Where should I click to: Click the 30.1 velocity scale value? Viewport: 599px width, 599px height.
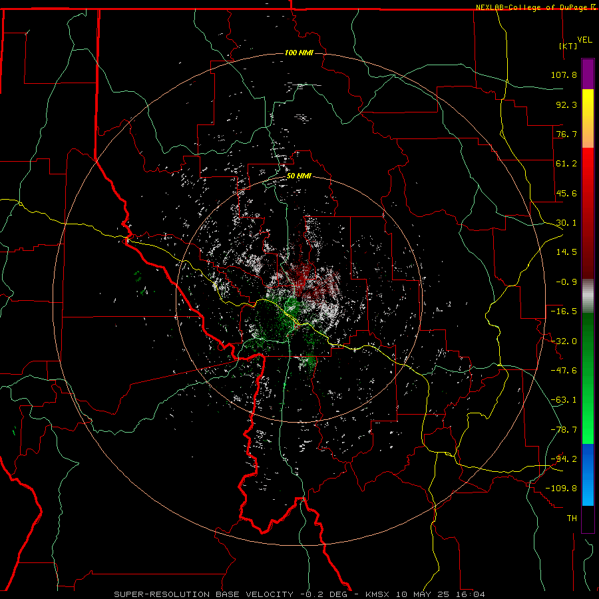click(566, 223)
